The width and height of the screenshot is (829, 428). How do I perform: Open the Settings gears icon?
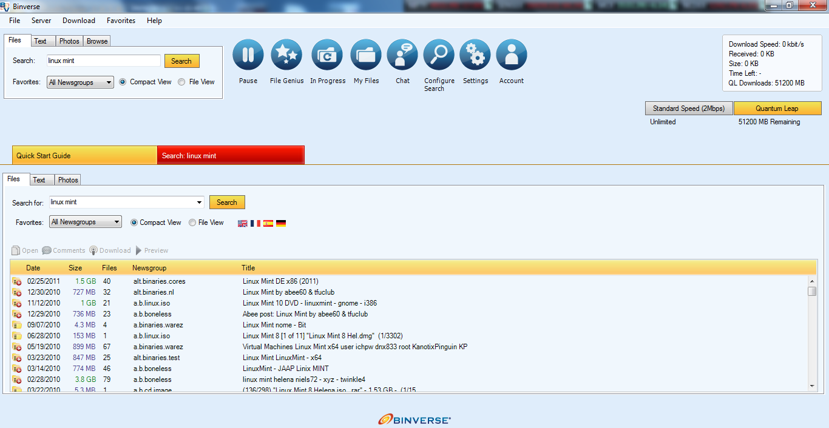(x=475, y=55)
